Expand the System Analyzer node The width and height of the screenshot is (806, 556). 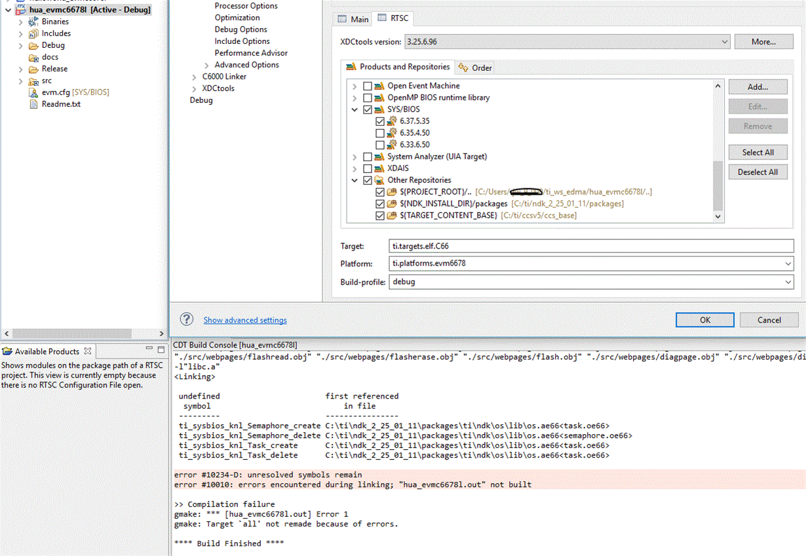click(x=355, y=157)
